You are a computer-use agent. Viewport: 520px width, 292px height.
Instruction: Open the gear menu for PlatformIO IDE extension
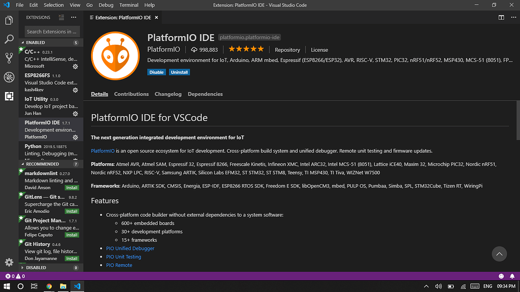tap(75, 137)
